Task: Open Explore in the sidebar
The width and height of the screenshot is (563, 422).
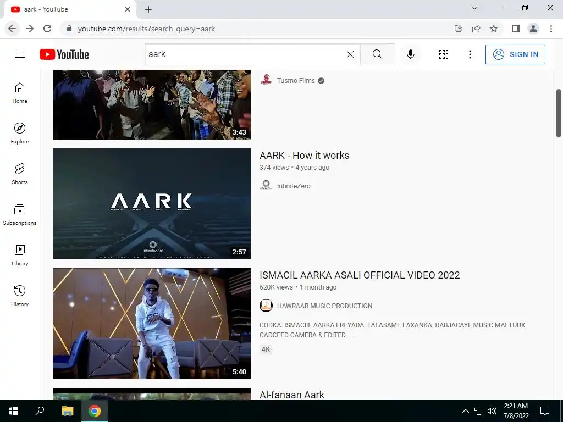Action: point(20,134)
